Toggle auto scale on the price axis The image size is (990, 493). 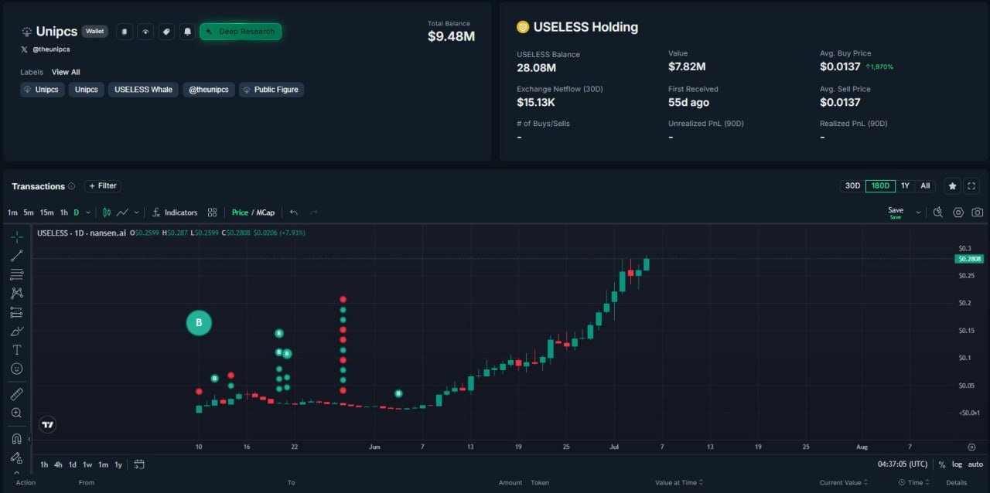click(x=975, y=464)
